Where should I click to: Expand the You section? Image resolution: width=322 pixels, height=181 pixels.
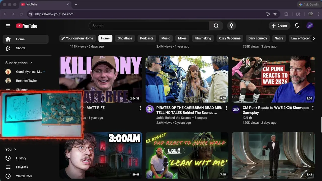coord(11,149)
